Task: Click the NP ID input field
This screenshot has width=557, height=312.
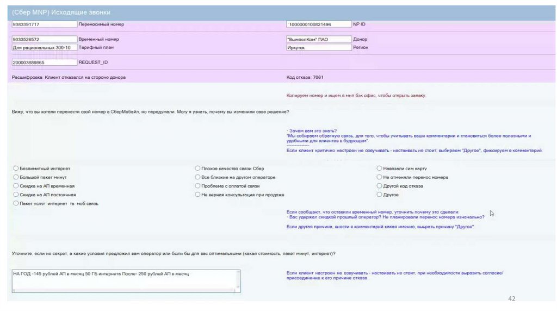Action: click(319, 24)
